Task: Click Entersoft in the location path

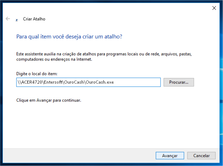Action: tap(54, 82)
